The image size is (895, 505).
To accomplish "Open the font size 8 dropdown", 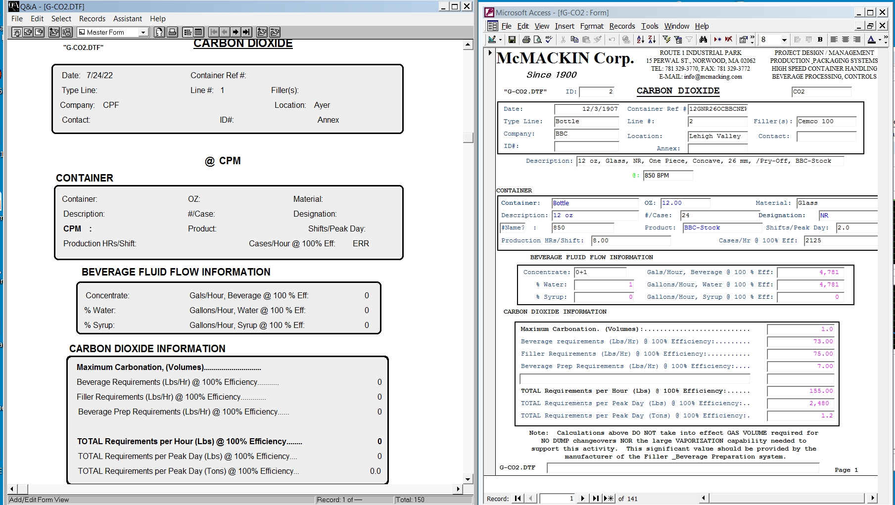I will (784, 40).
